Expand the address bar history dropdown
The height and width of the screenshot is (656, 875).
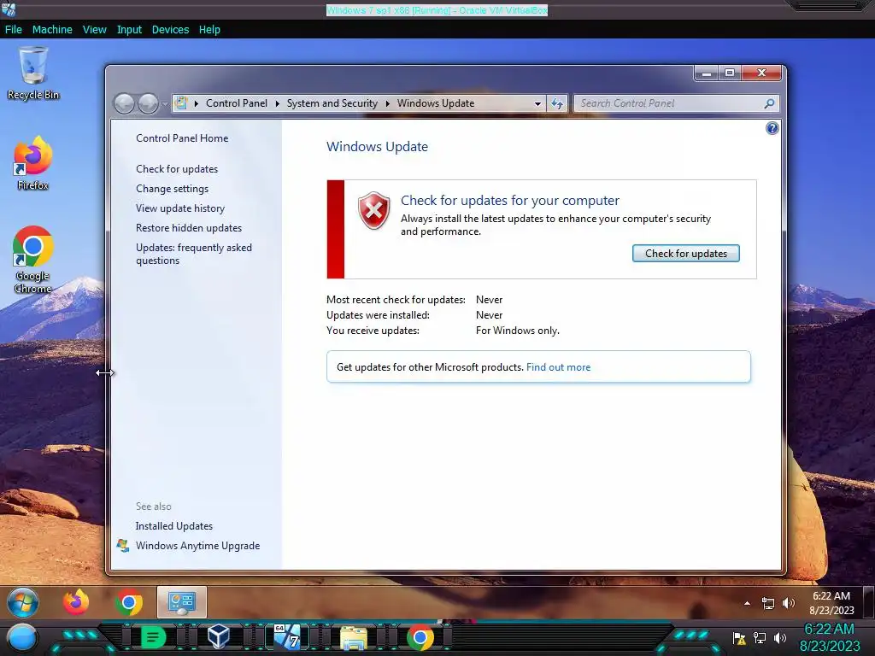(537, 103)
